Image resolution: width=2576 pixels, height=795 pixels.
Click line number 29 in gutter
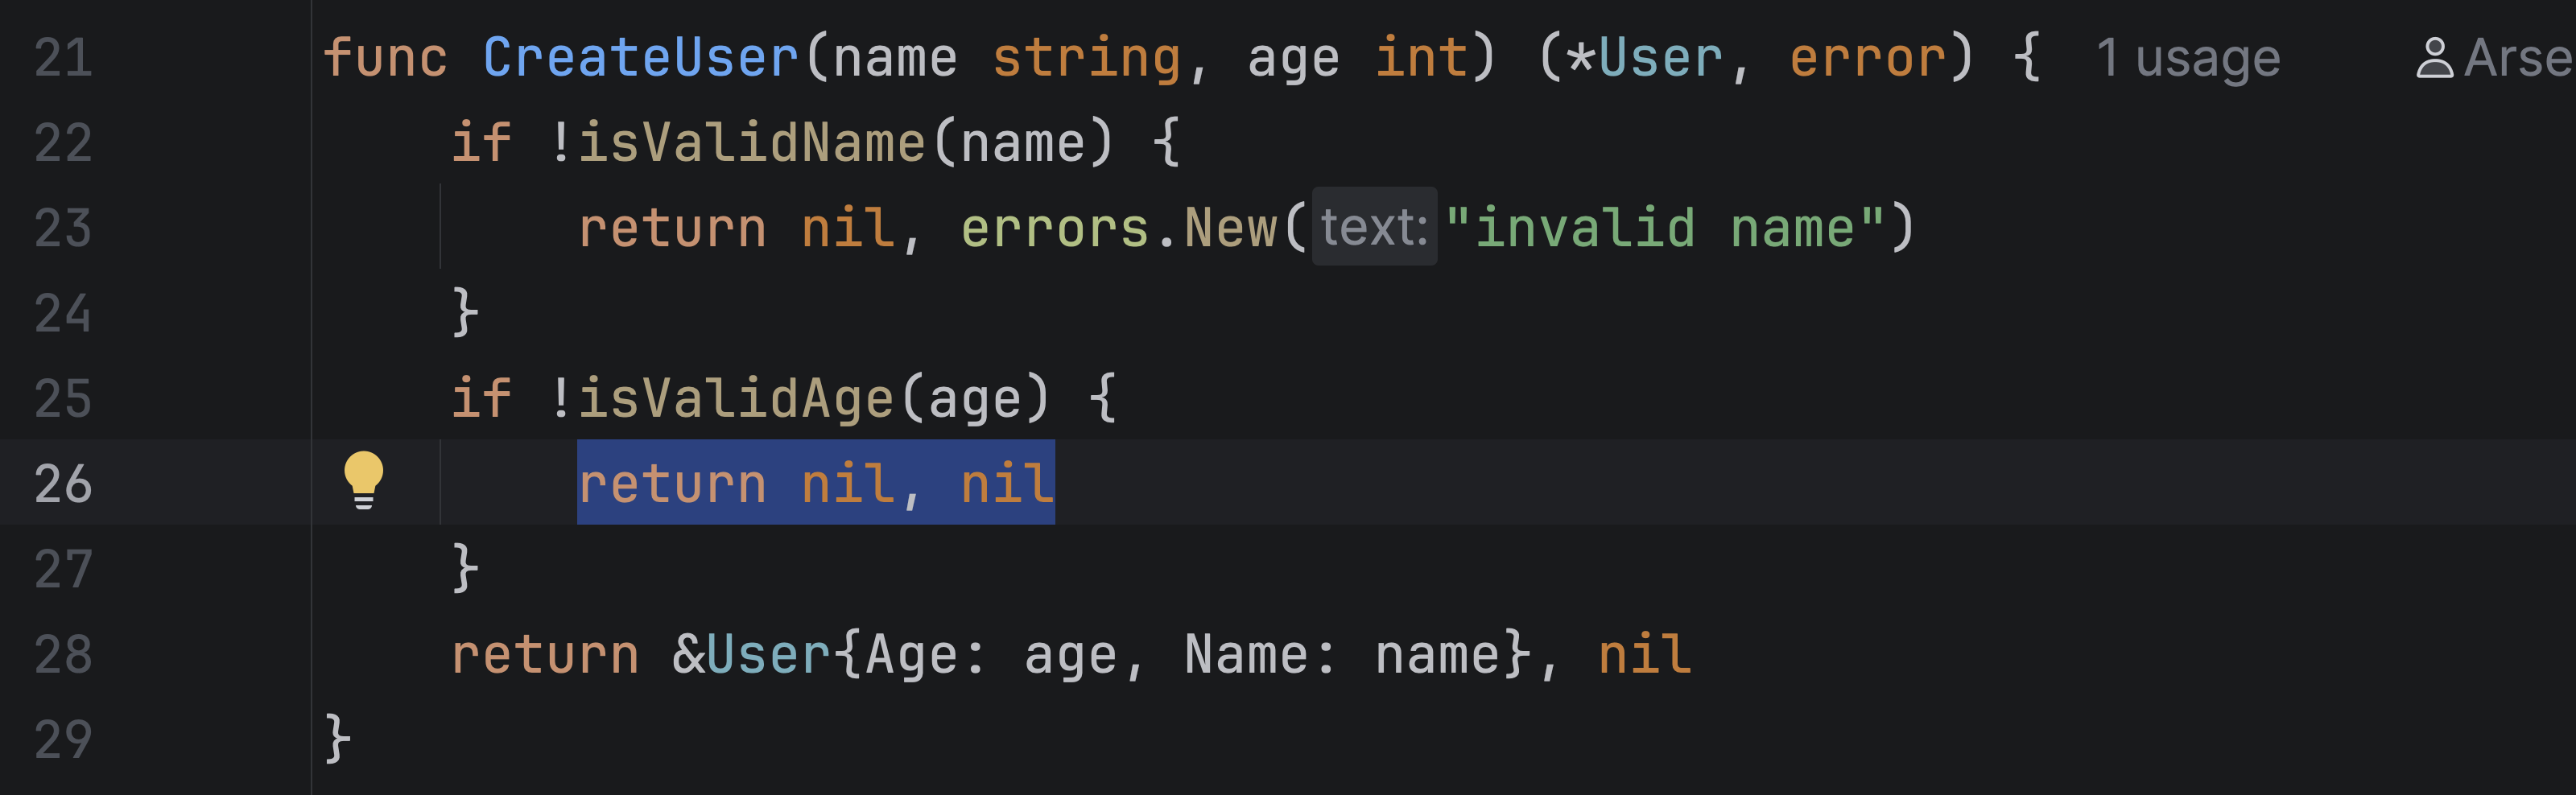point(63,739)
